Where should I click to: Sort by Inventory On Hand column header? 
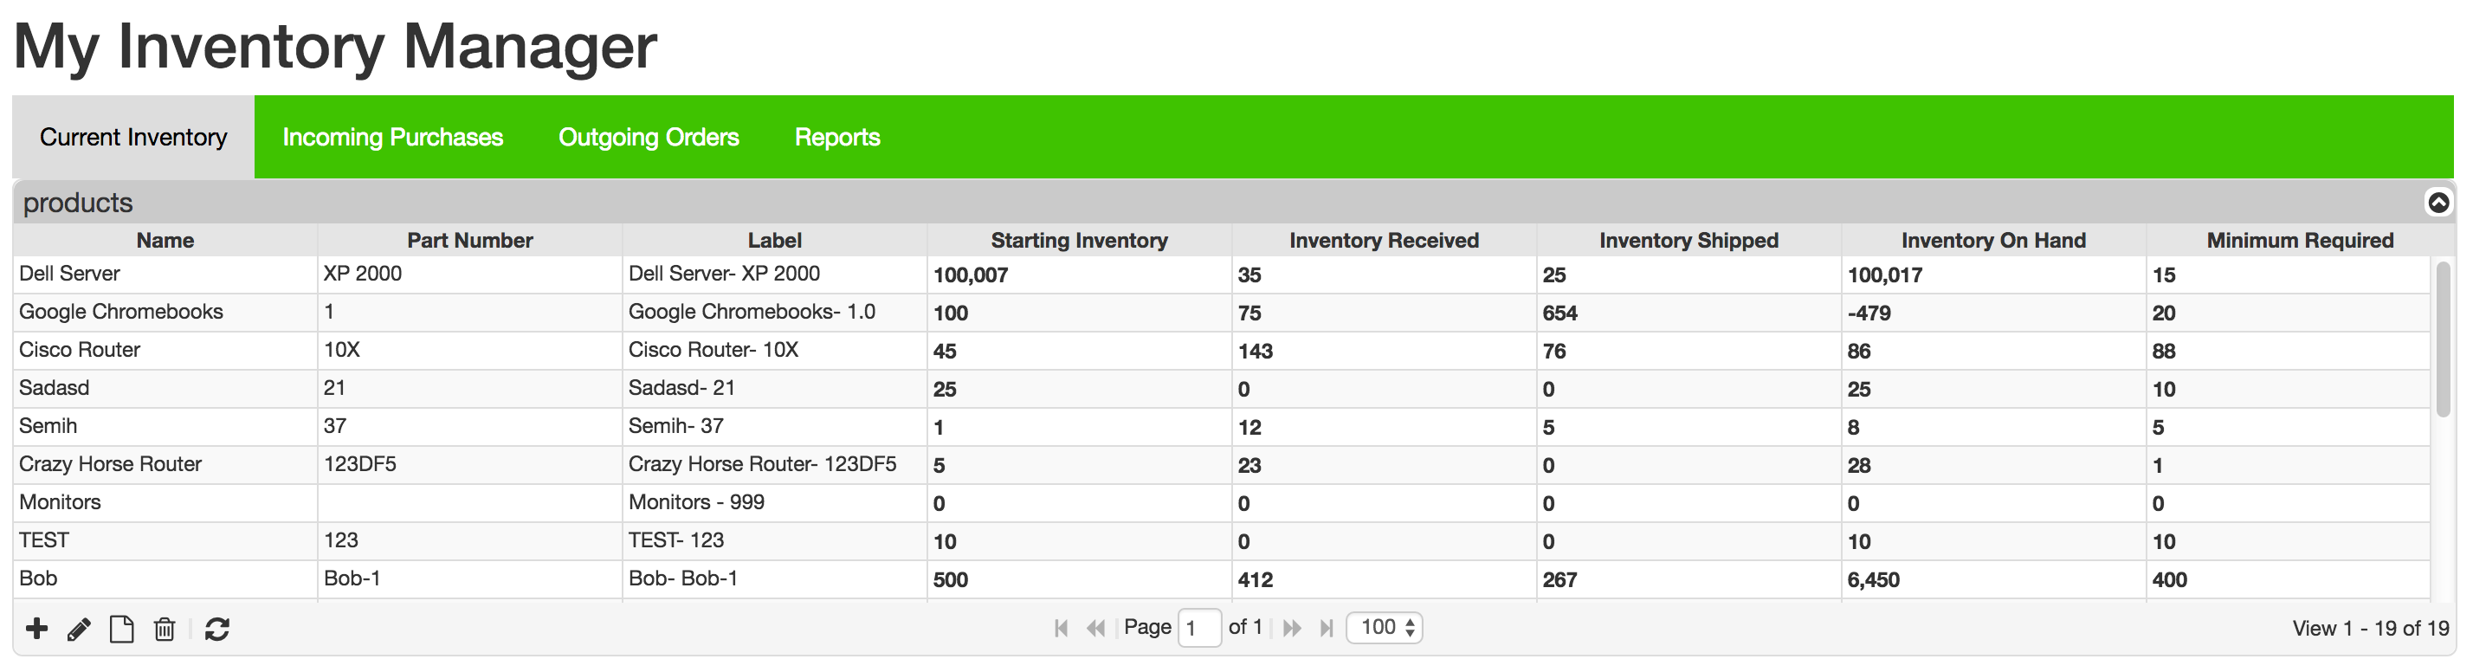[x=1993, y=240]
